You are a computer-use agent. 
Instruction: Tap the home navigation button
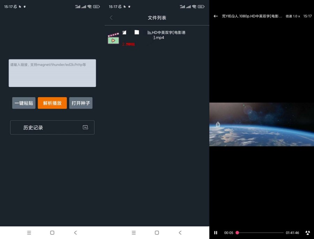click(x=52, y=233)
